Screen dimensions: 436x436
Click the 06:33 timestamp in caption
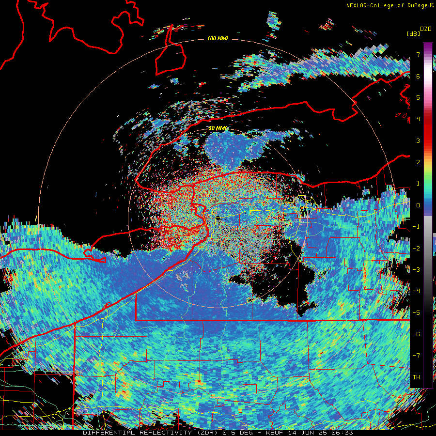343,433
